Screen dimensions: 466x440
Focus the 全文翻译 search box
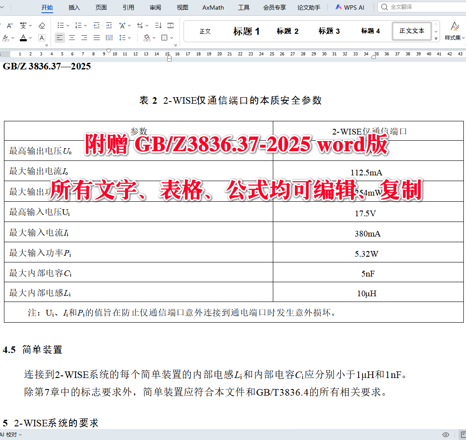point(422,7)
